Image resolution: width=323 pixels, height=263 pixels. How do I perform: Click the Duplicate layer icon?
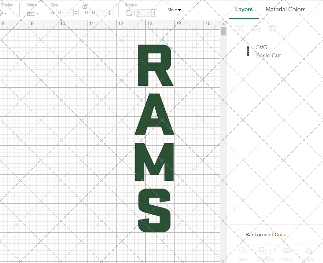coord(256,29)
